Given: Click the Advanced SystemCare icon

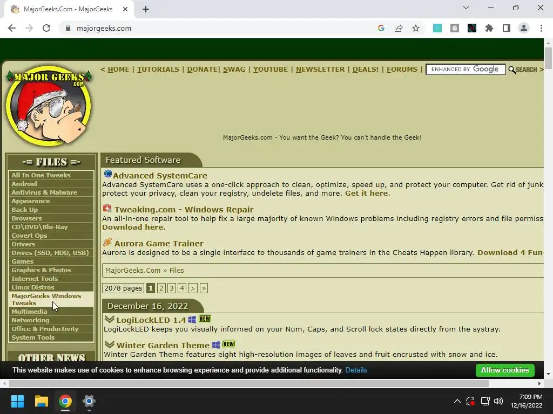Looking at the screenshot, I should point(107,174).
